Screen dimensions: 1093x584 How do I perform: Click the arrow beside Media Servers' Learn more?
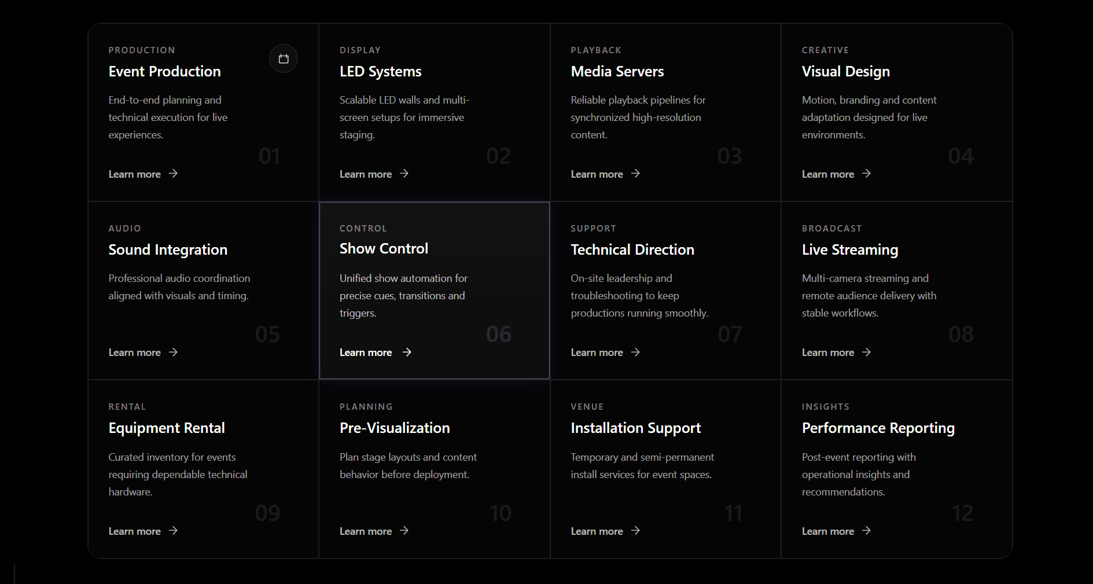pyautogui.click(x=635, y=174)
